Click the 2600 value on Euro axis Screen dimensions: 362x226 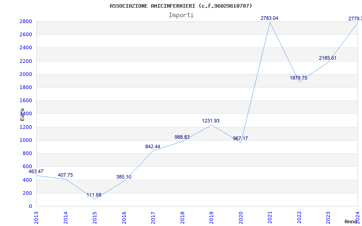coord(26,35)
